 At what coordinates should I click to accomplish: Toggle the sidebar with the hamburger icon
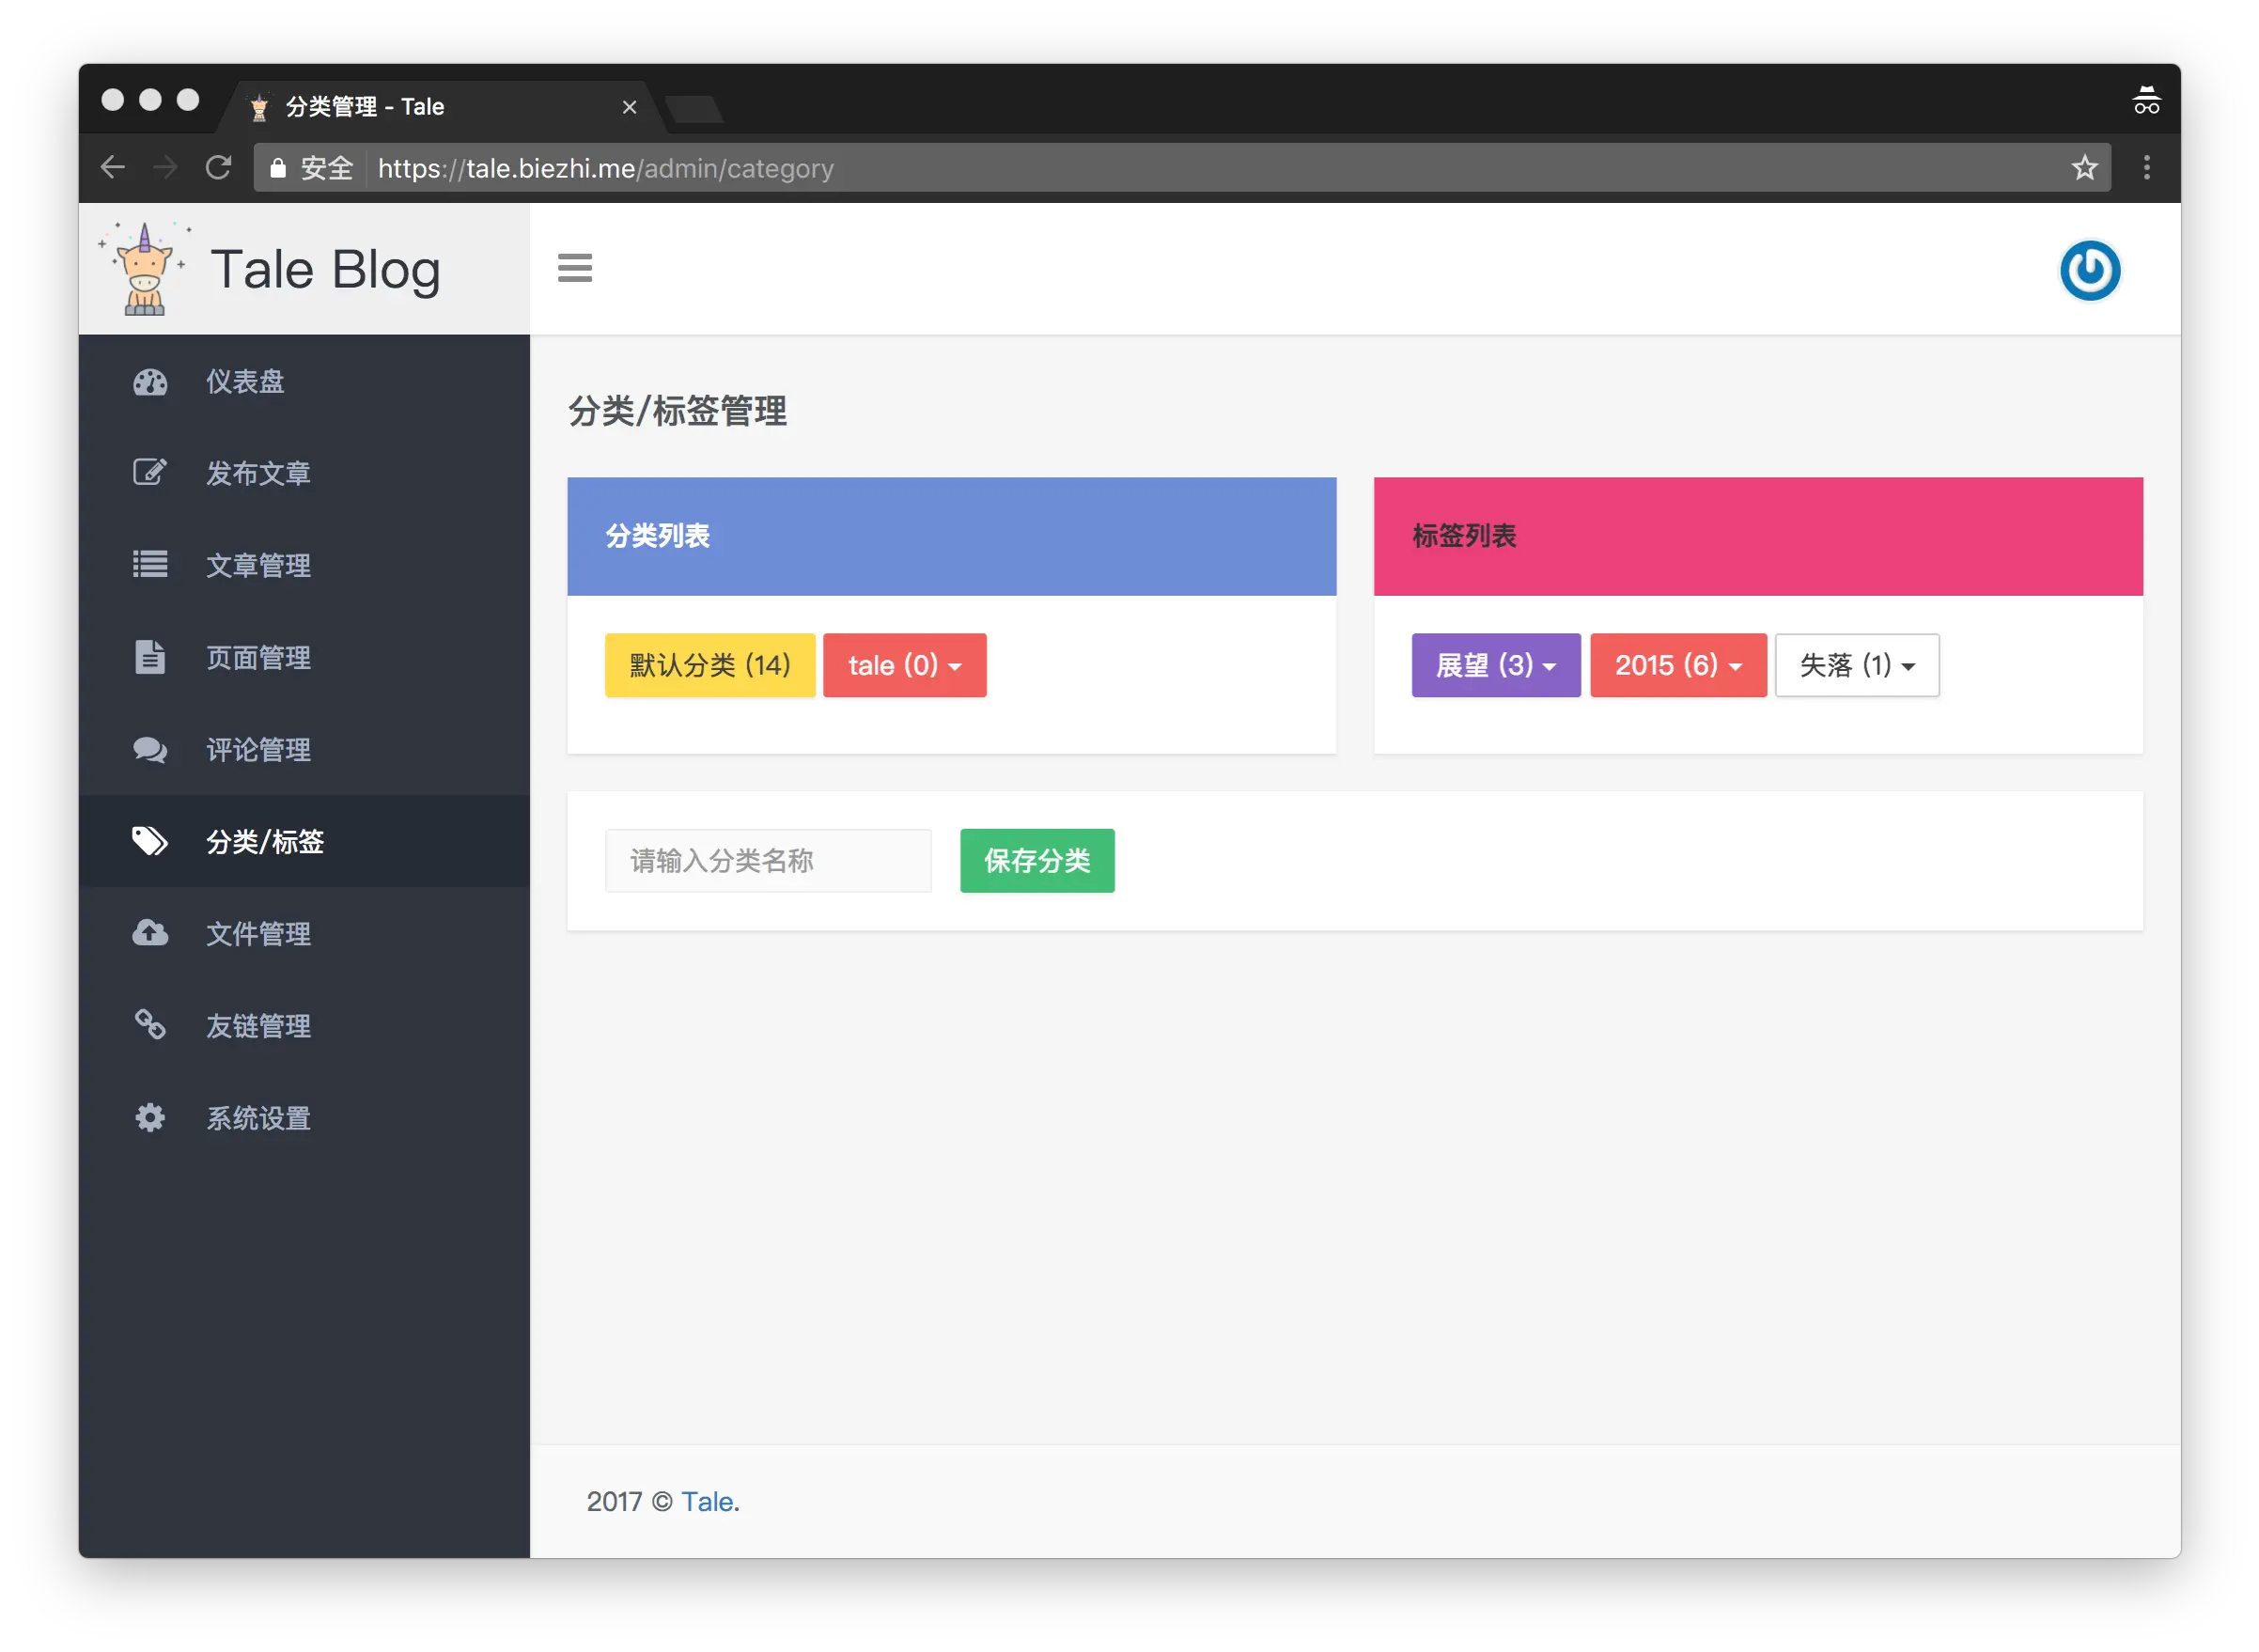[x=575, y=268]
